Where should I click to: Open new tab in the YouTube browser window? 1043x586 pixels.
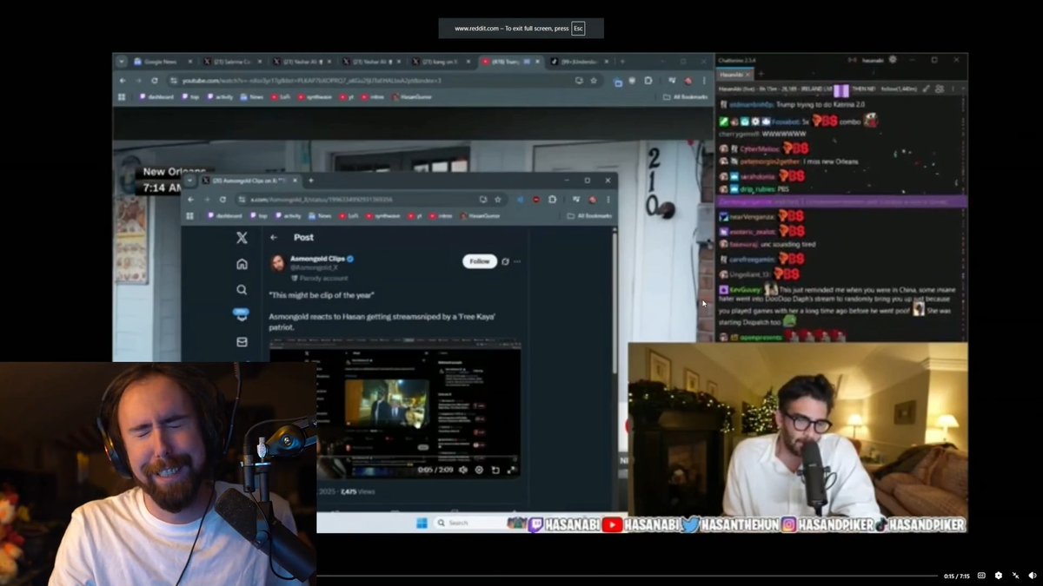pyautogui.click(x=622, y=62)
